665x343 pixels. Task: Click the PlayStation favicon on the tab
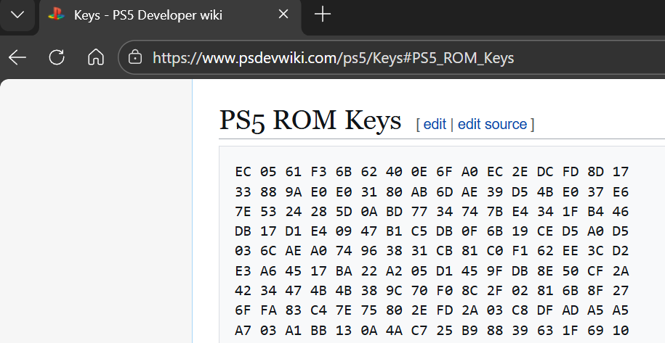coord(56,15)
